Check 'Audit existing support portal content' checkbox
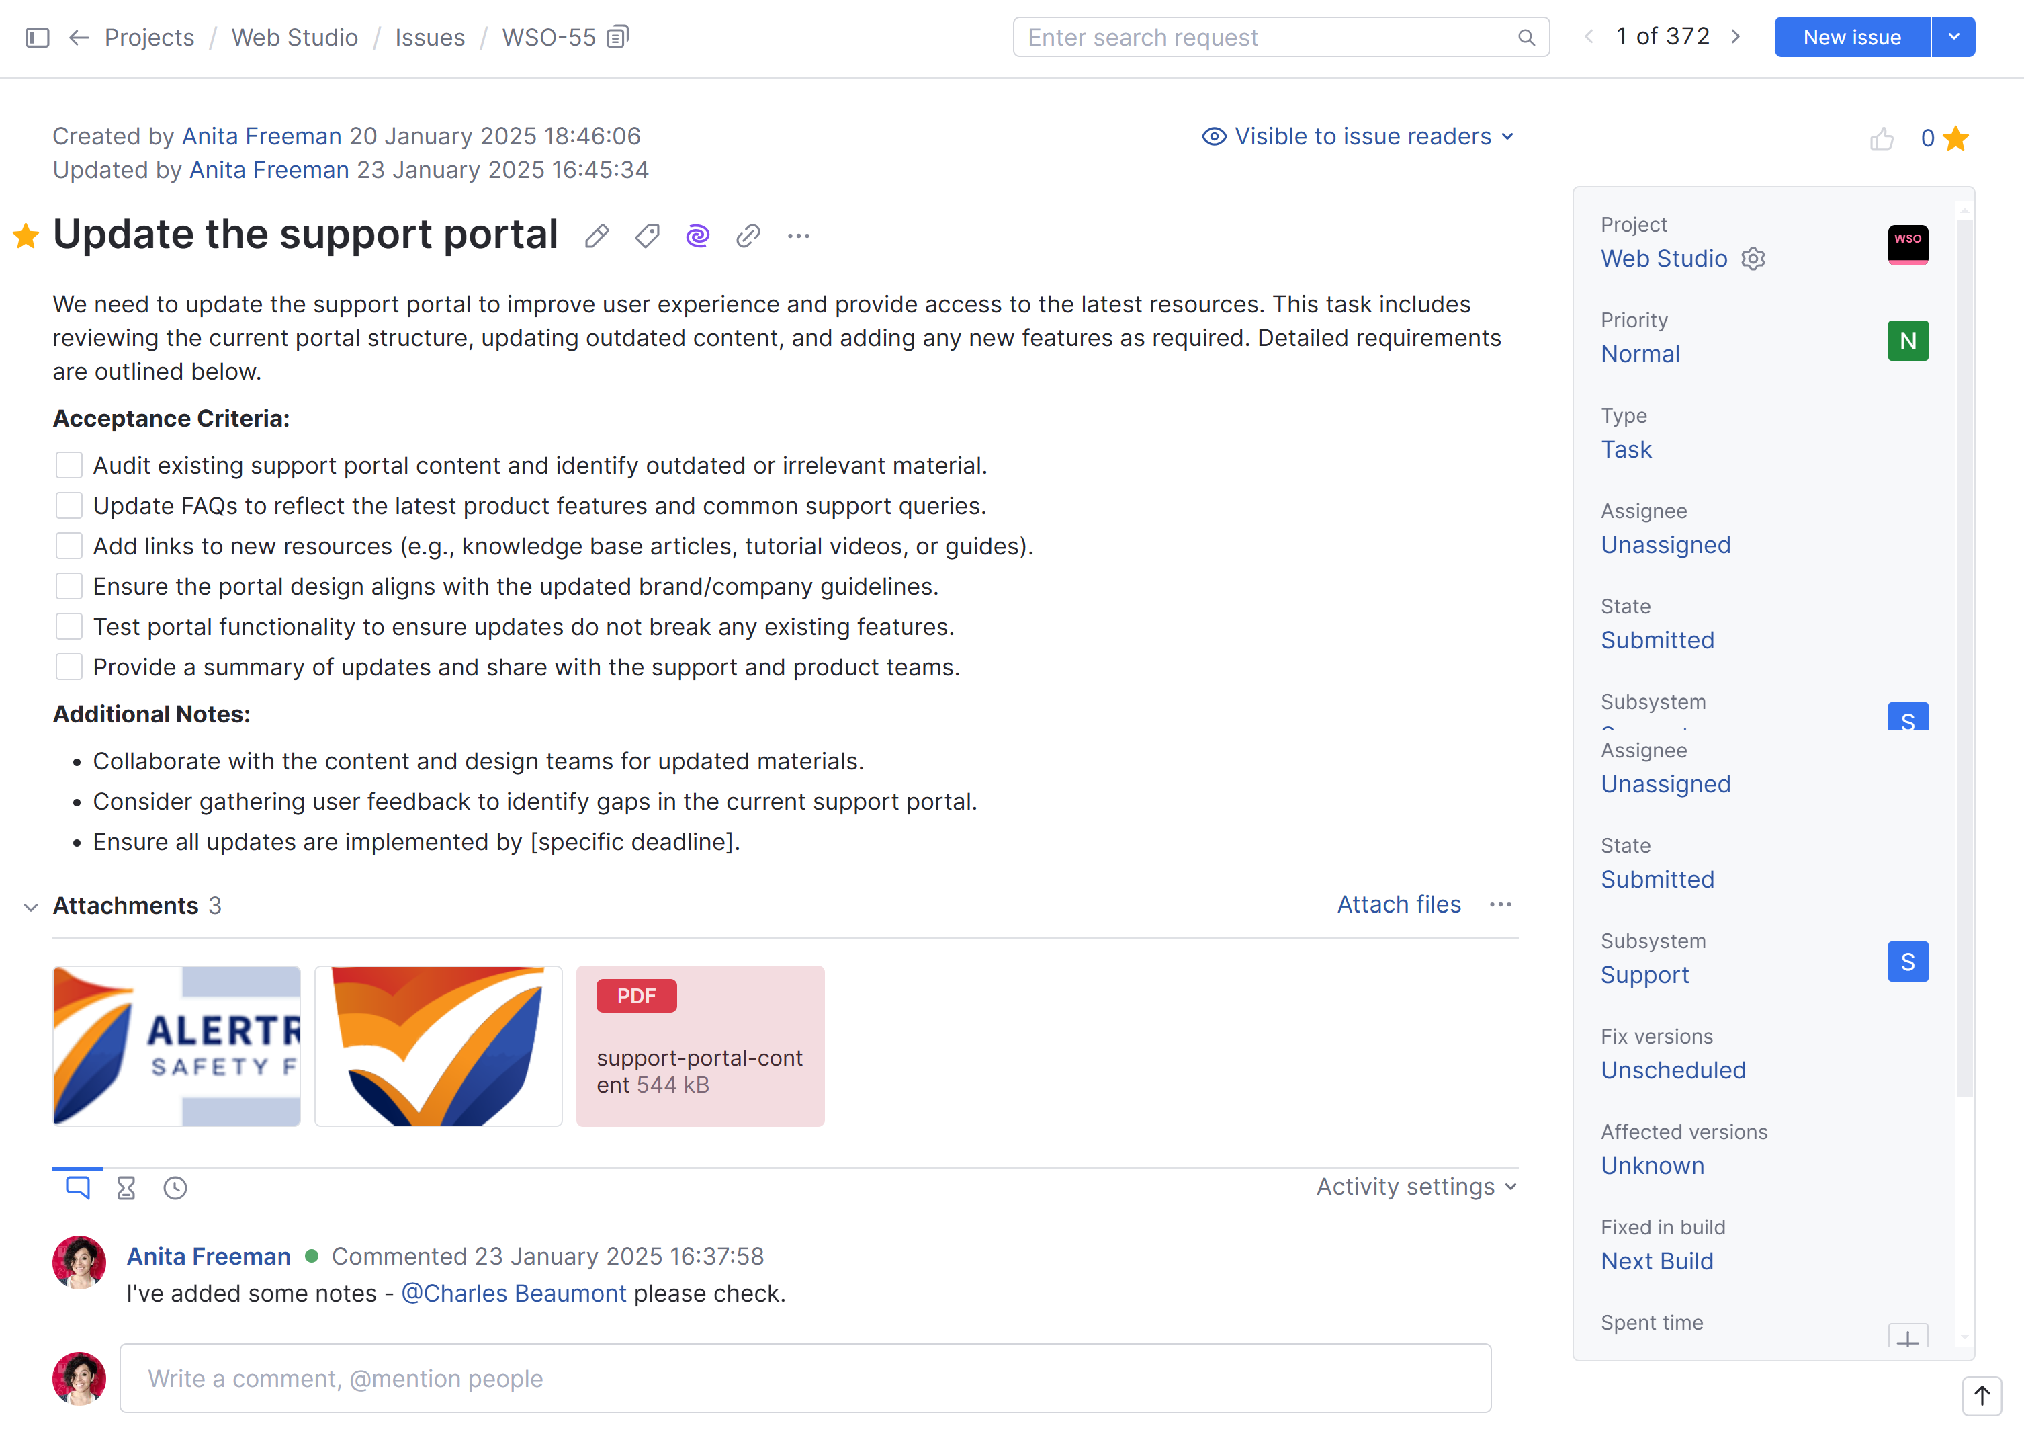 click(69, 466)
